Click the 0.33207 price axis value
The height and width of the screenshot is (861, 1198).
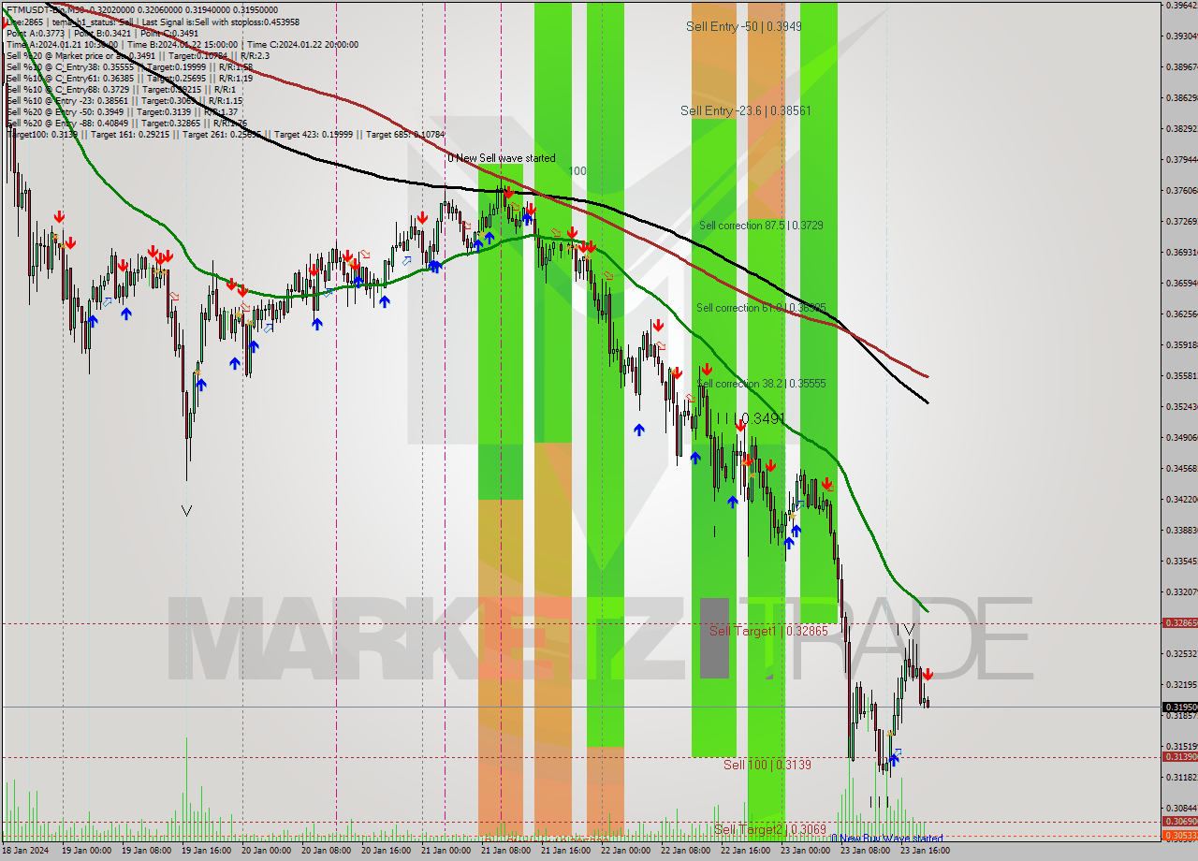(1180, 592)
